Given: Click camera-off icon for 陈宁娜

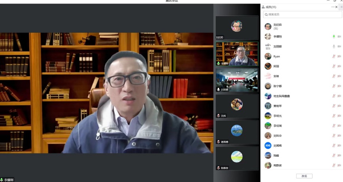Looking at the screenshot, I should tap(339, 86).
